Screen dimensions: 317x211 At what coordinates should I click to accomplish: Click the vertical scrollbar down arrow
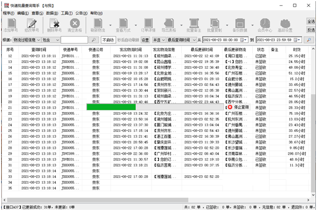point(313,195)
